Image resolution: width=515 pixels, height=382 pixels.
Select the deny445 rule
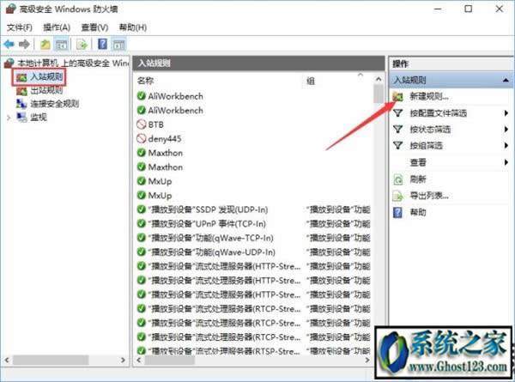click(x=165, y=139)
